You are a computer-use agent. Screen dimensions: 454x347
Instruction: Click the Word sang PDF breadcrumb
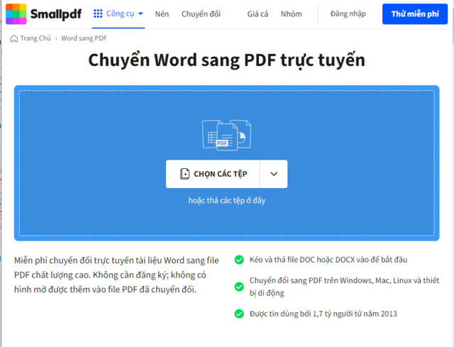[x=84, y=38]
